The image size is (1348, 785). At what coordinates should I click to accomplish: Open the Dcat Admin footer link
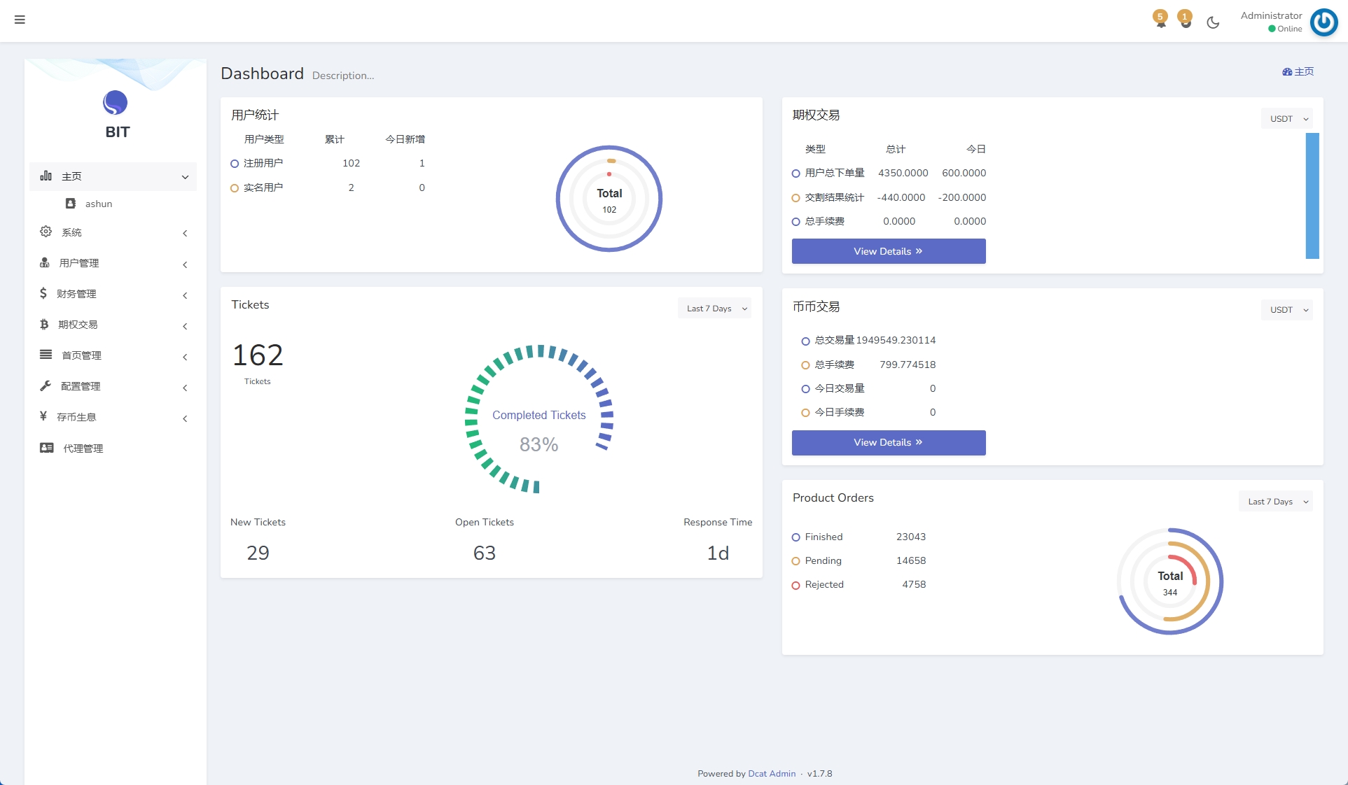pos(772,774)
